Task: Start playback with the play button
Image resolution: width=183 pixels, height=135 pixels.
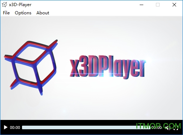Action: click(x=5, y=127)
